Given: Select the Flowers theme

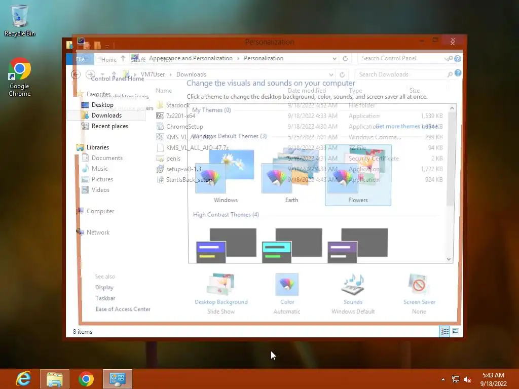Looking at the screenshot, I should 358,175.
